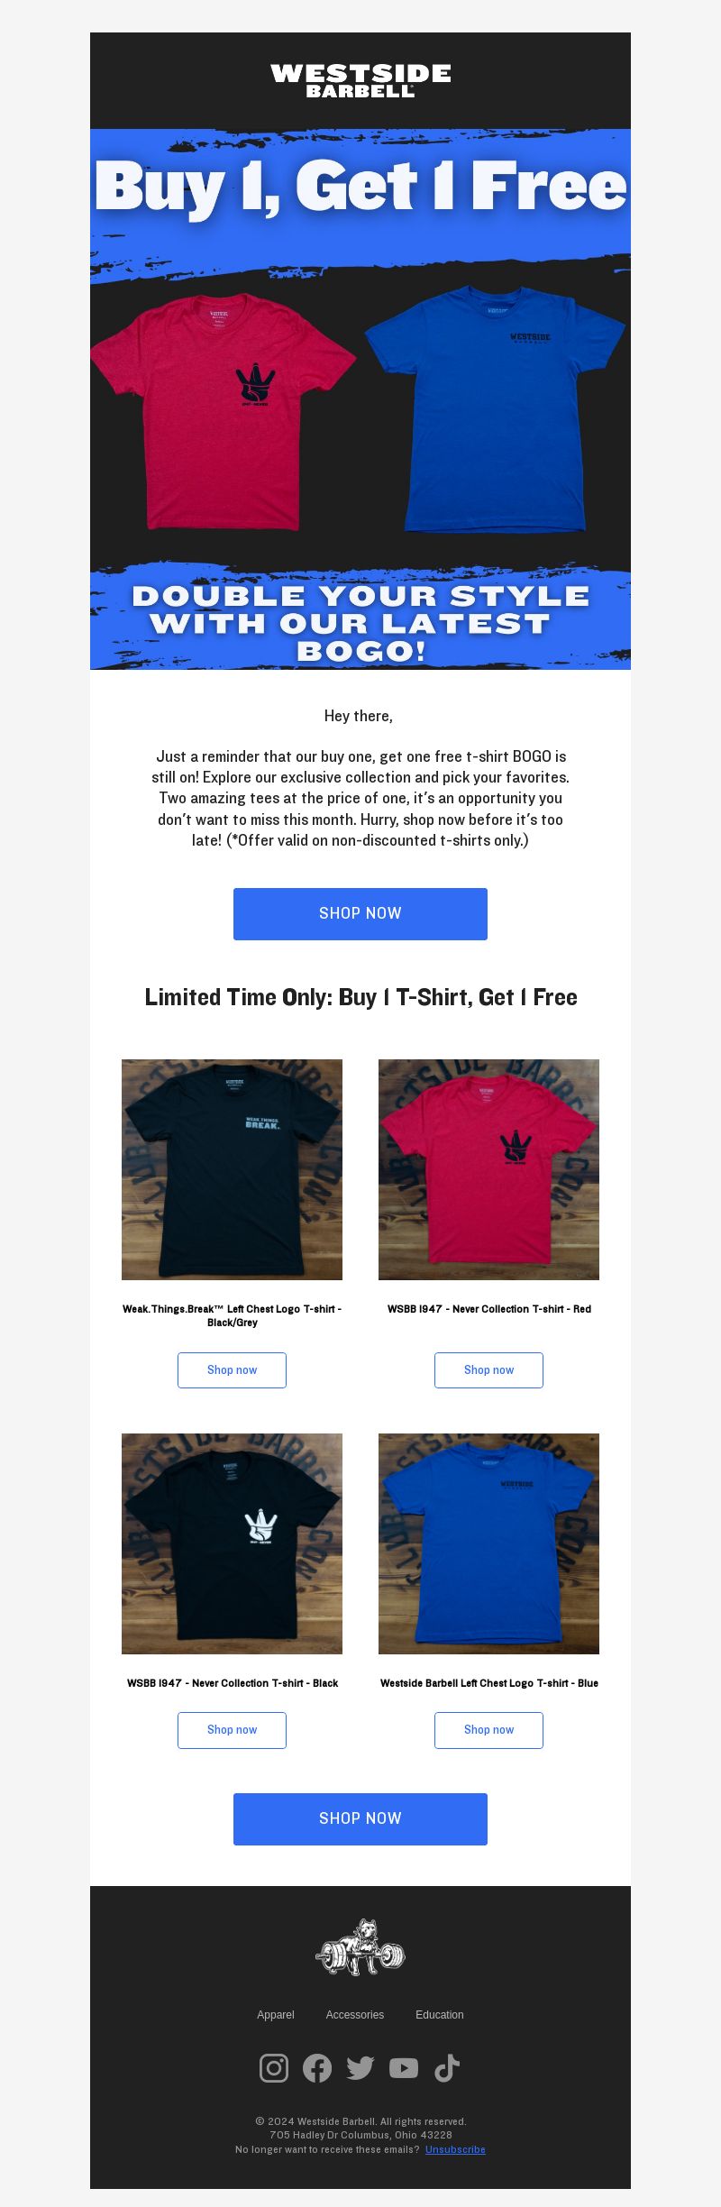Click the Buy 1, Get 1 Free banner

[x=360, y=399]
